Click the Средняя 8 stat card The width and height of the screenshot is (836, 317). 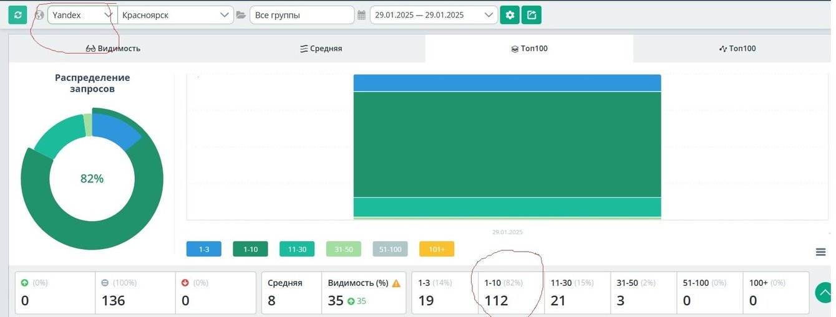point(291,293)
